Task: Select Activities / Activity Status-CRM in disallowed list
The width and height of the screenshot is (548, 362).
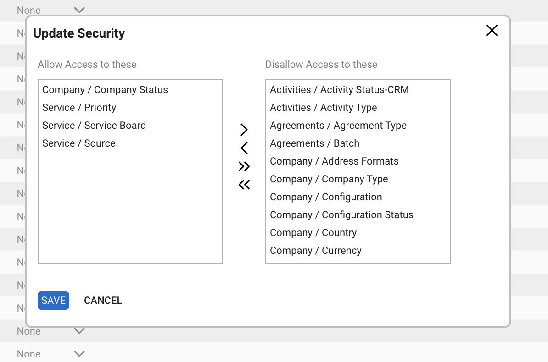Action: tap(339, 90)
